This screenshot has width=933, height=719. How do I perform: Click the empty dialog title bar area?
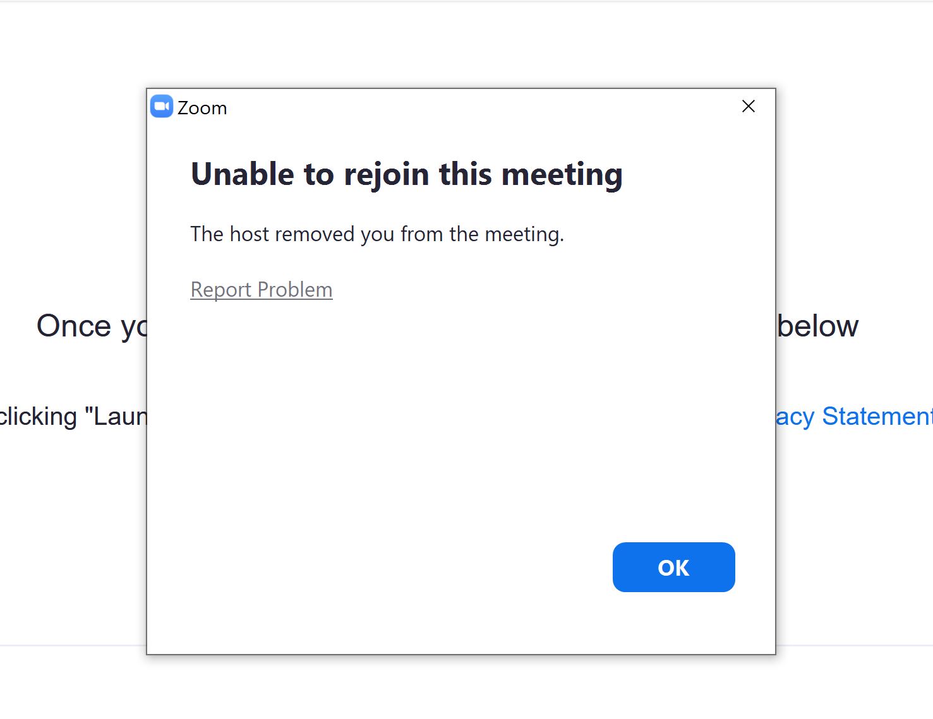click(x=480, y=107)
